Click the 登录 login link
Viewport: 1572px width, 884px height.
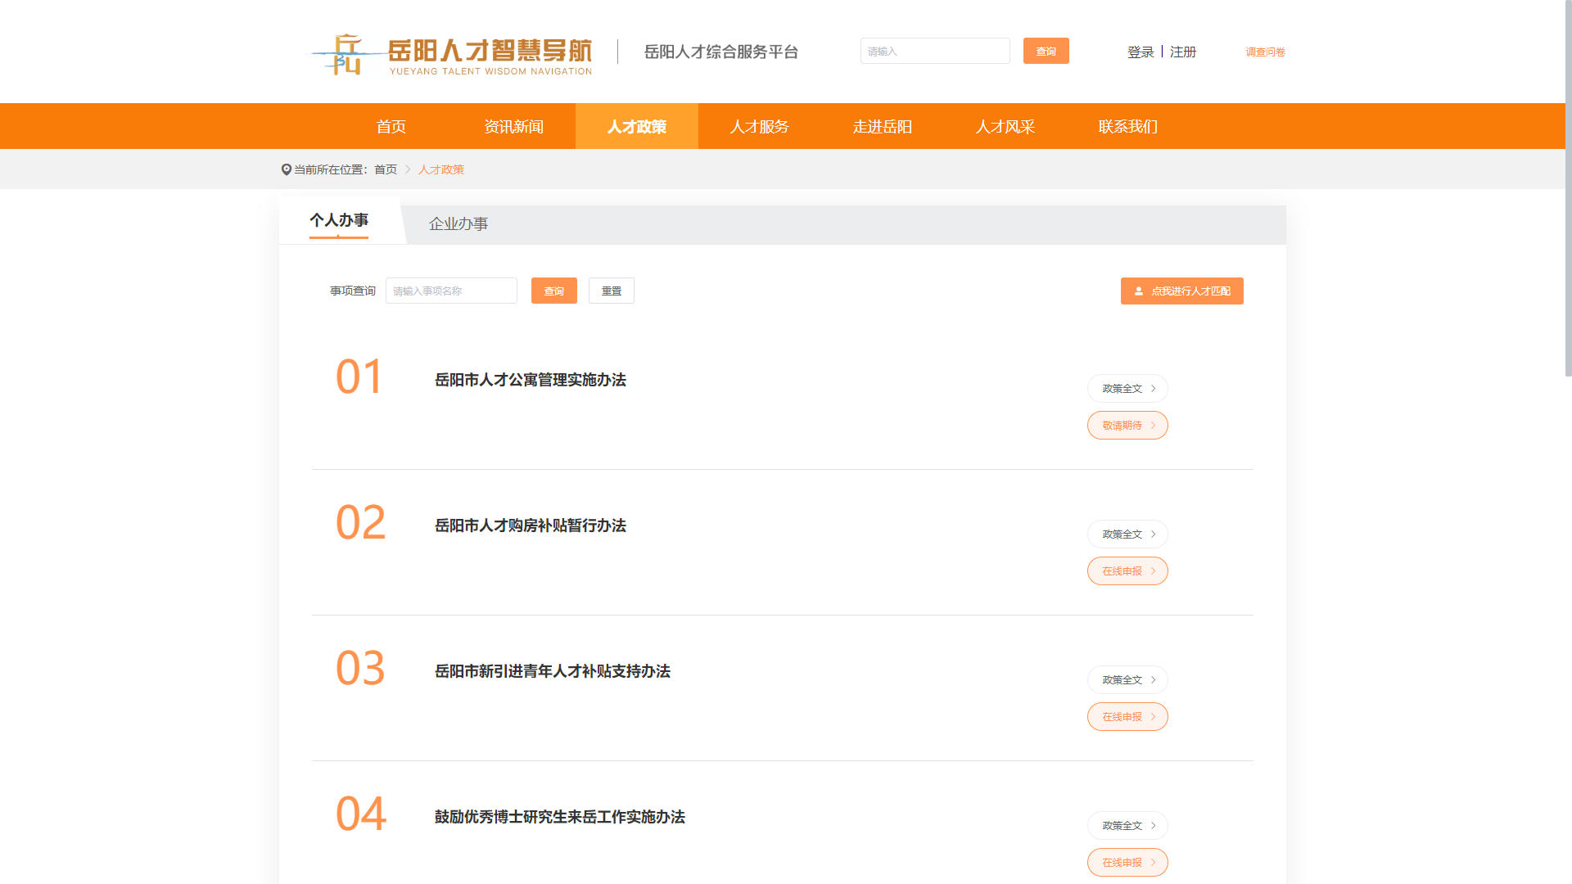click(1140, 52)
